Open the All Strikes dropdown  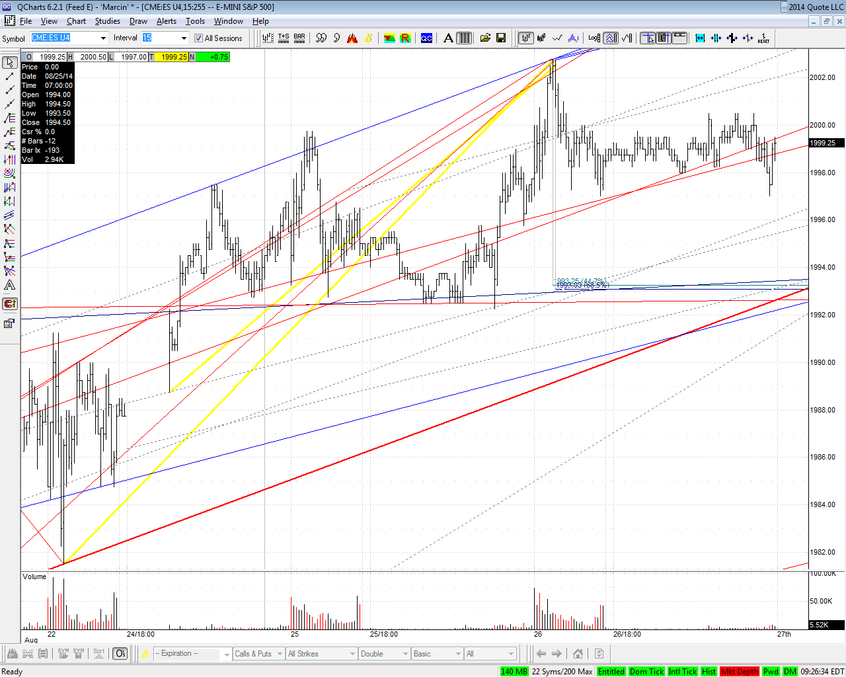pyautogui.click(x=352, y=654)
